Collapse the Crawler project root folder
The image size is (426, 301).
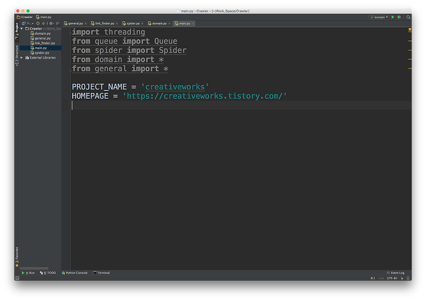pos(22,28)
